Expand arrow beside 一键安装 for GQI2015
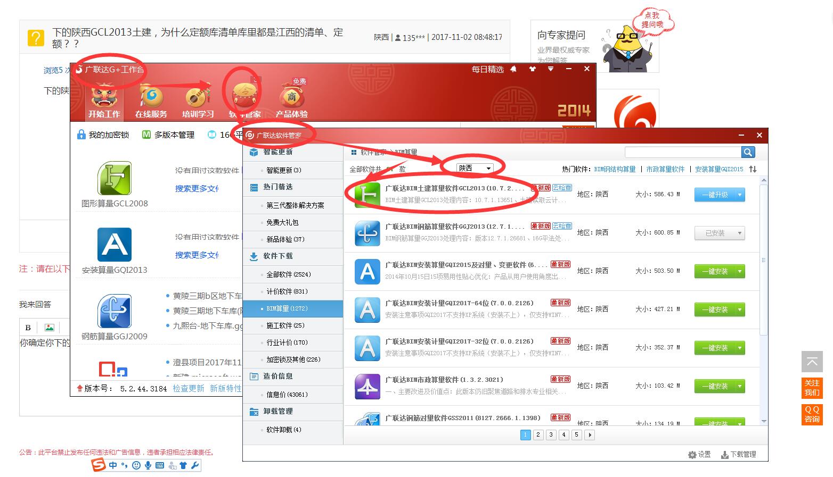 click(x=740, y=271)
